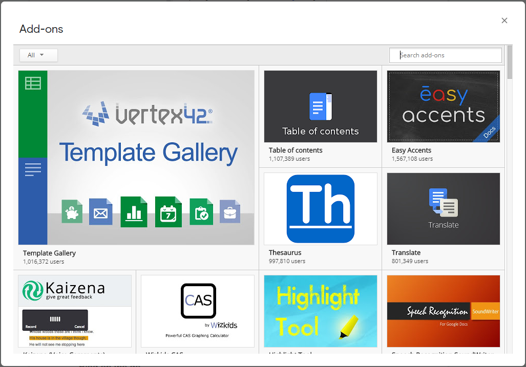Click the blue document lines icon in banner

pyautogui.click(x=33, y=169)
